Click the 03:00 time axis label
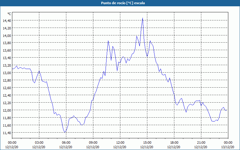 (x=39, y=143)
